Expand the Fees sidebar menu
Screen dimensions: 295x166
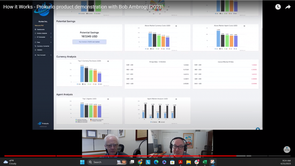(x=43, y=42)
